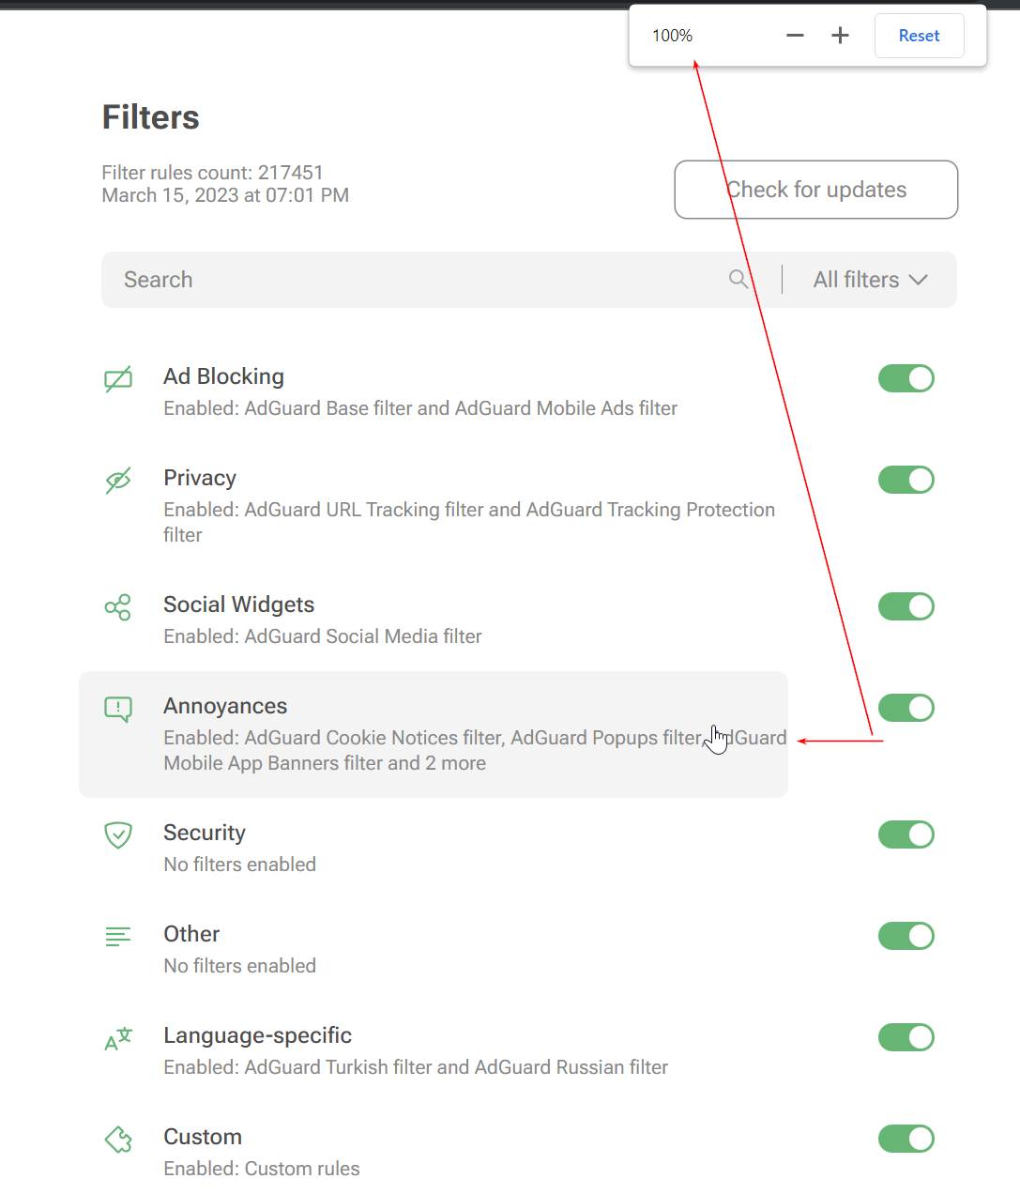Toggle the Security filter switch

click(906, 834)
